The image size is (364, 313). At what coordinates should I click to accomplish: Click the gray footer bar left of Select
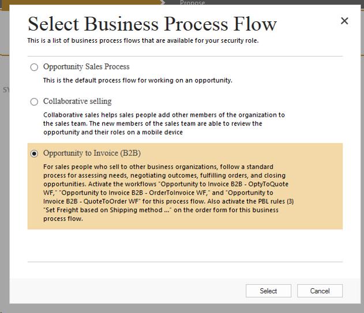[x=127, y=290]
